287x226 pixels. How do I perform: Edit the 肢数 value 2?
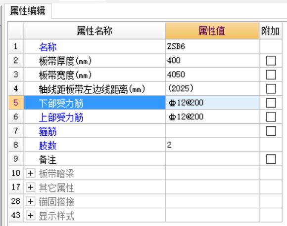(x=212, y=145)
